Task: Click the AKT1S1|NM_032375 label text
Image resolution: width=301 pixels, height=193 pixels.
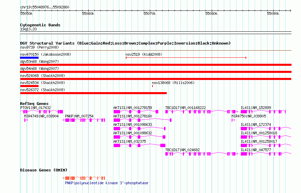Action: point(130,141)
